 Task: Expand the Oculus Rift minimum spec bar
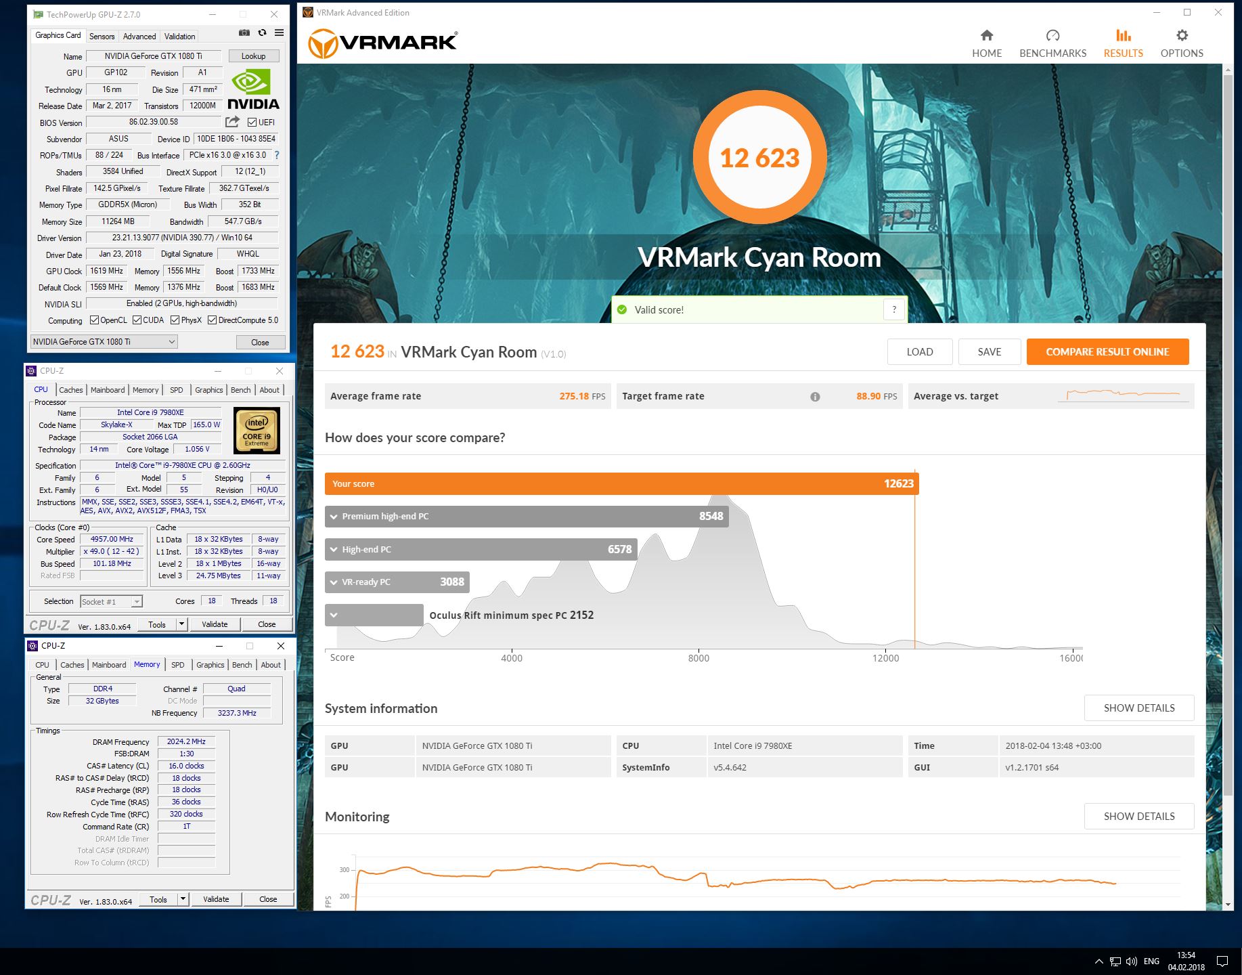click(x=374, y=615)
